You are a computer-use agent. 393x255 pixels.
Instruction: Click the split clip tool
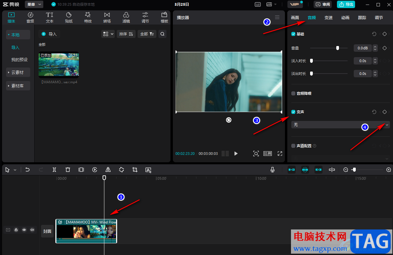(54, 170)
